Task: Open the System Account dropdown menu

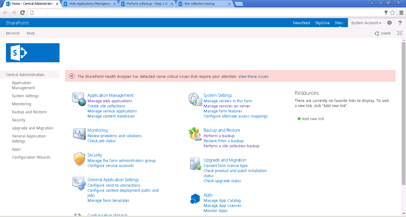Action: click(x=366, y=23)
